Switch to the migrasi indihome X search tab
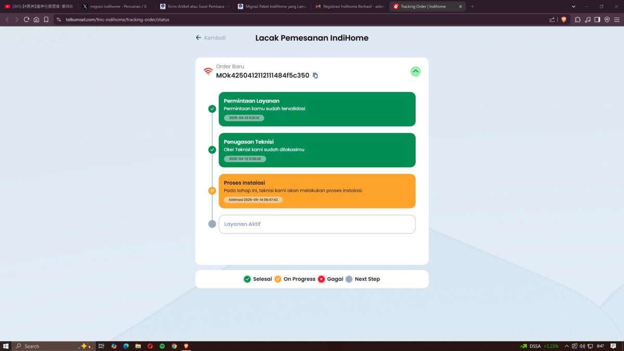This screenshot has width=624, height=351. click(116, 6)
